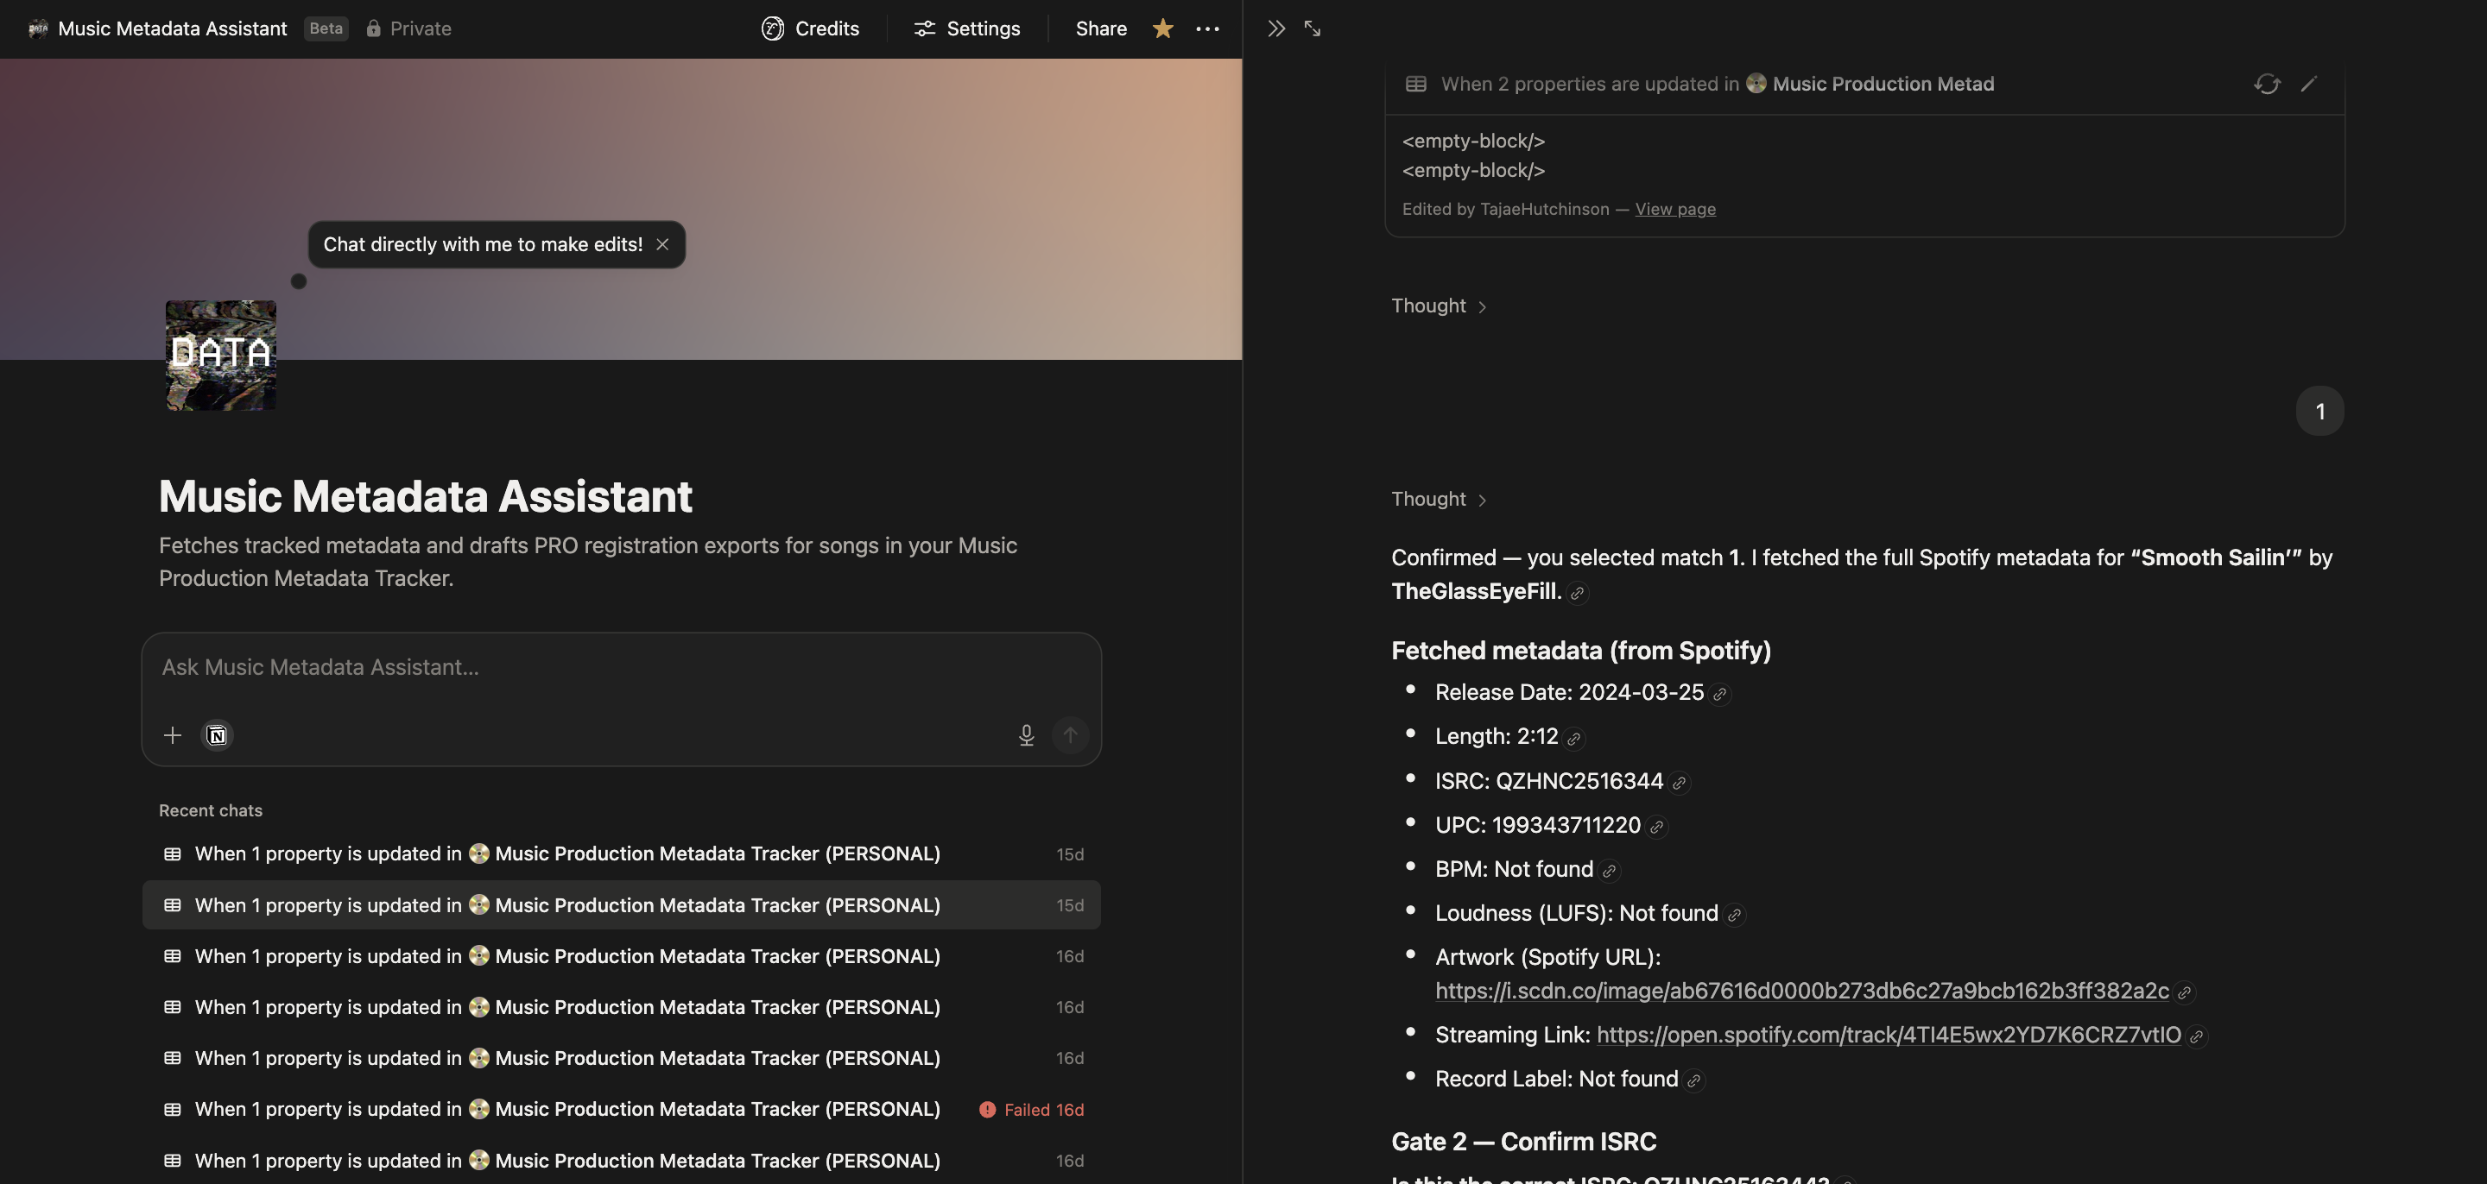Click the link icon after TheGlassEyeFill

1578,594
